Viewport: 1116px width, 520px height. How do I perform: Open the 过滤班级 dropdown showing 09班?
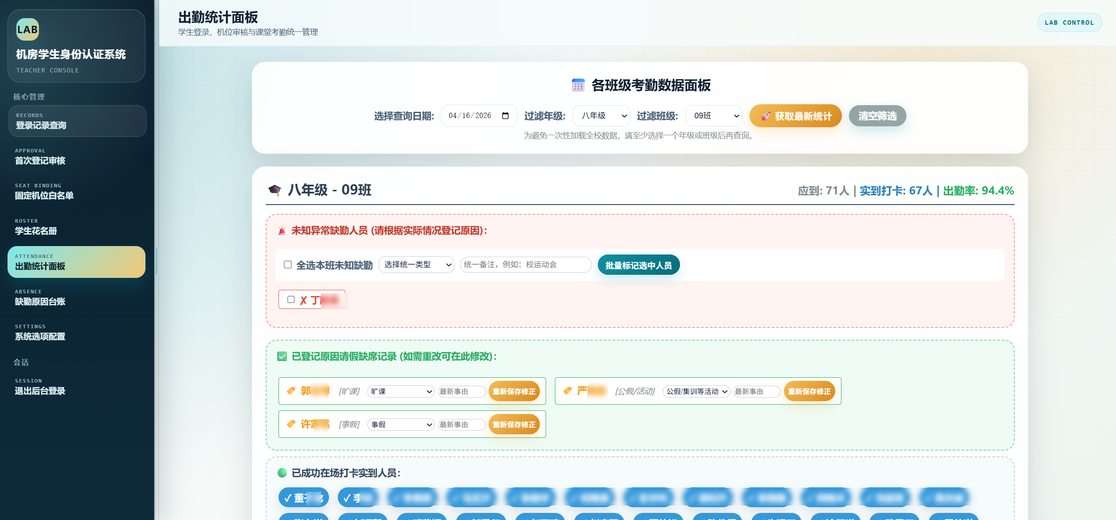point(714,116)
